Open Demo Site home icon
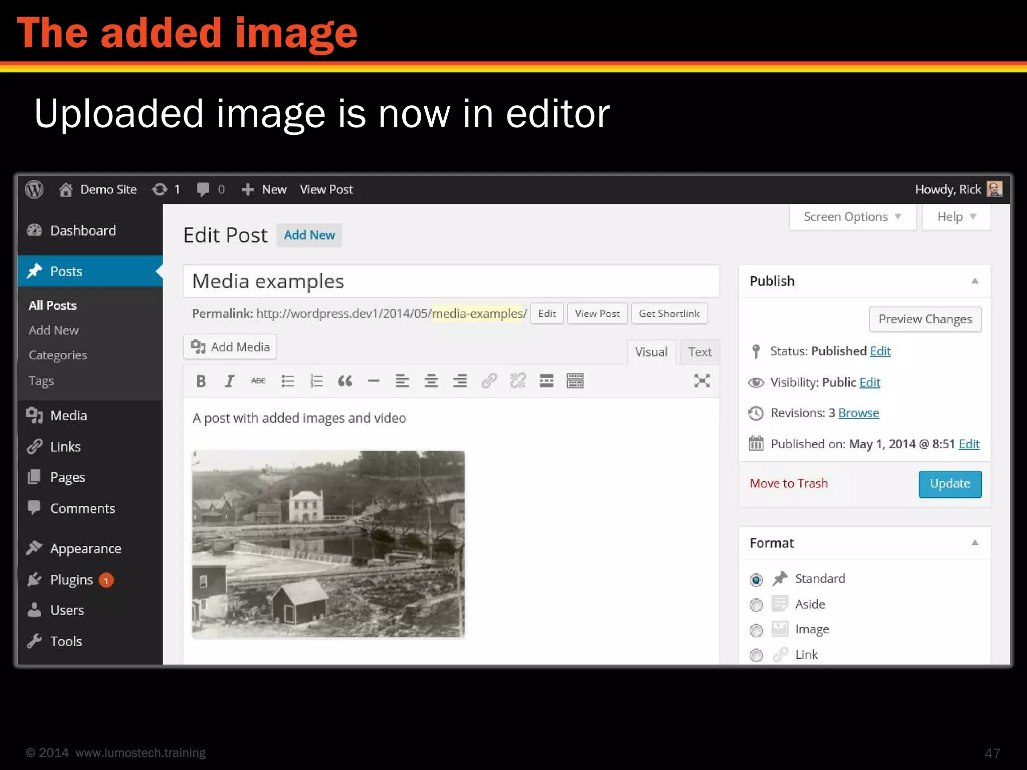Image resolution: width=1027 pixels, height=770 pixels. tap(66, 189)
